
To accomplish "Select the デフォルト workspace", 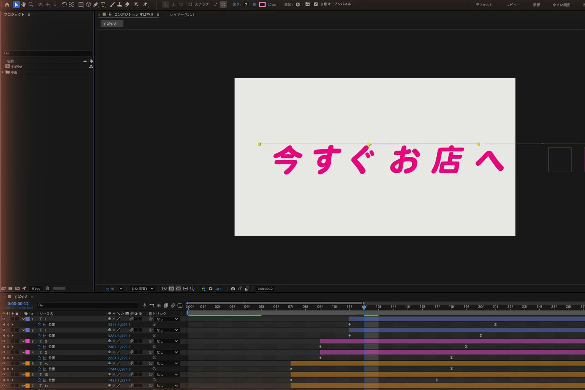I will click(x=484, y=5).
